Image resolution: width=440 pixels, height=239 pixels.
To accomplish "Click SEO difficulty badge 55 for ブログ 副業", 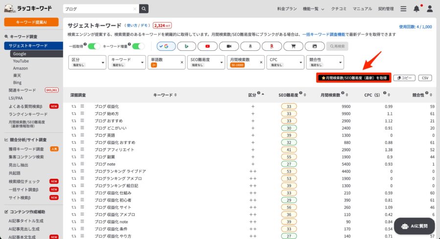I will 289,157.
